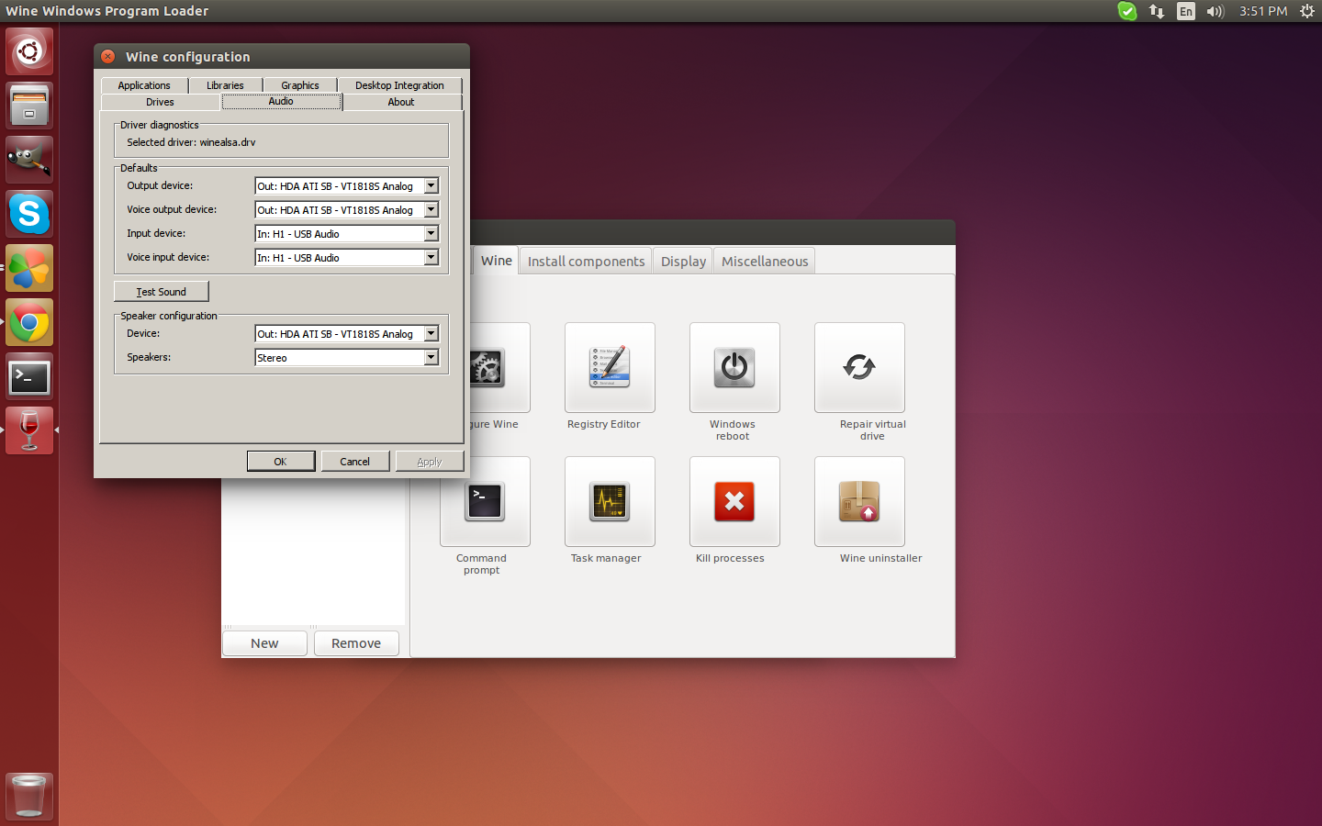Screen dimensions: 1322x826
Task: Open the Trash in the launcher
Action: 29,796
